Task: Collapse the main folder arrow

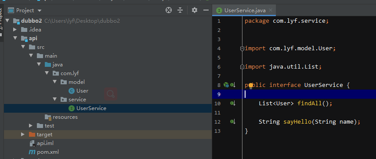Action: click(31, 56)
